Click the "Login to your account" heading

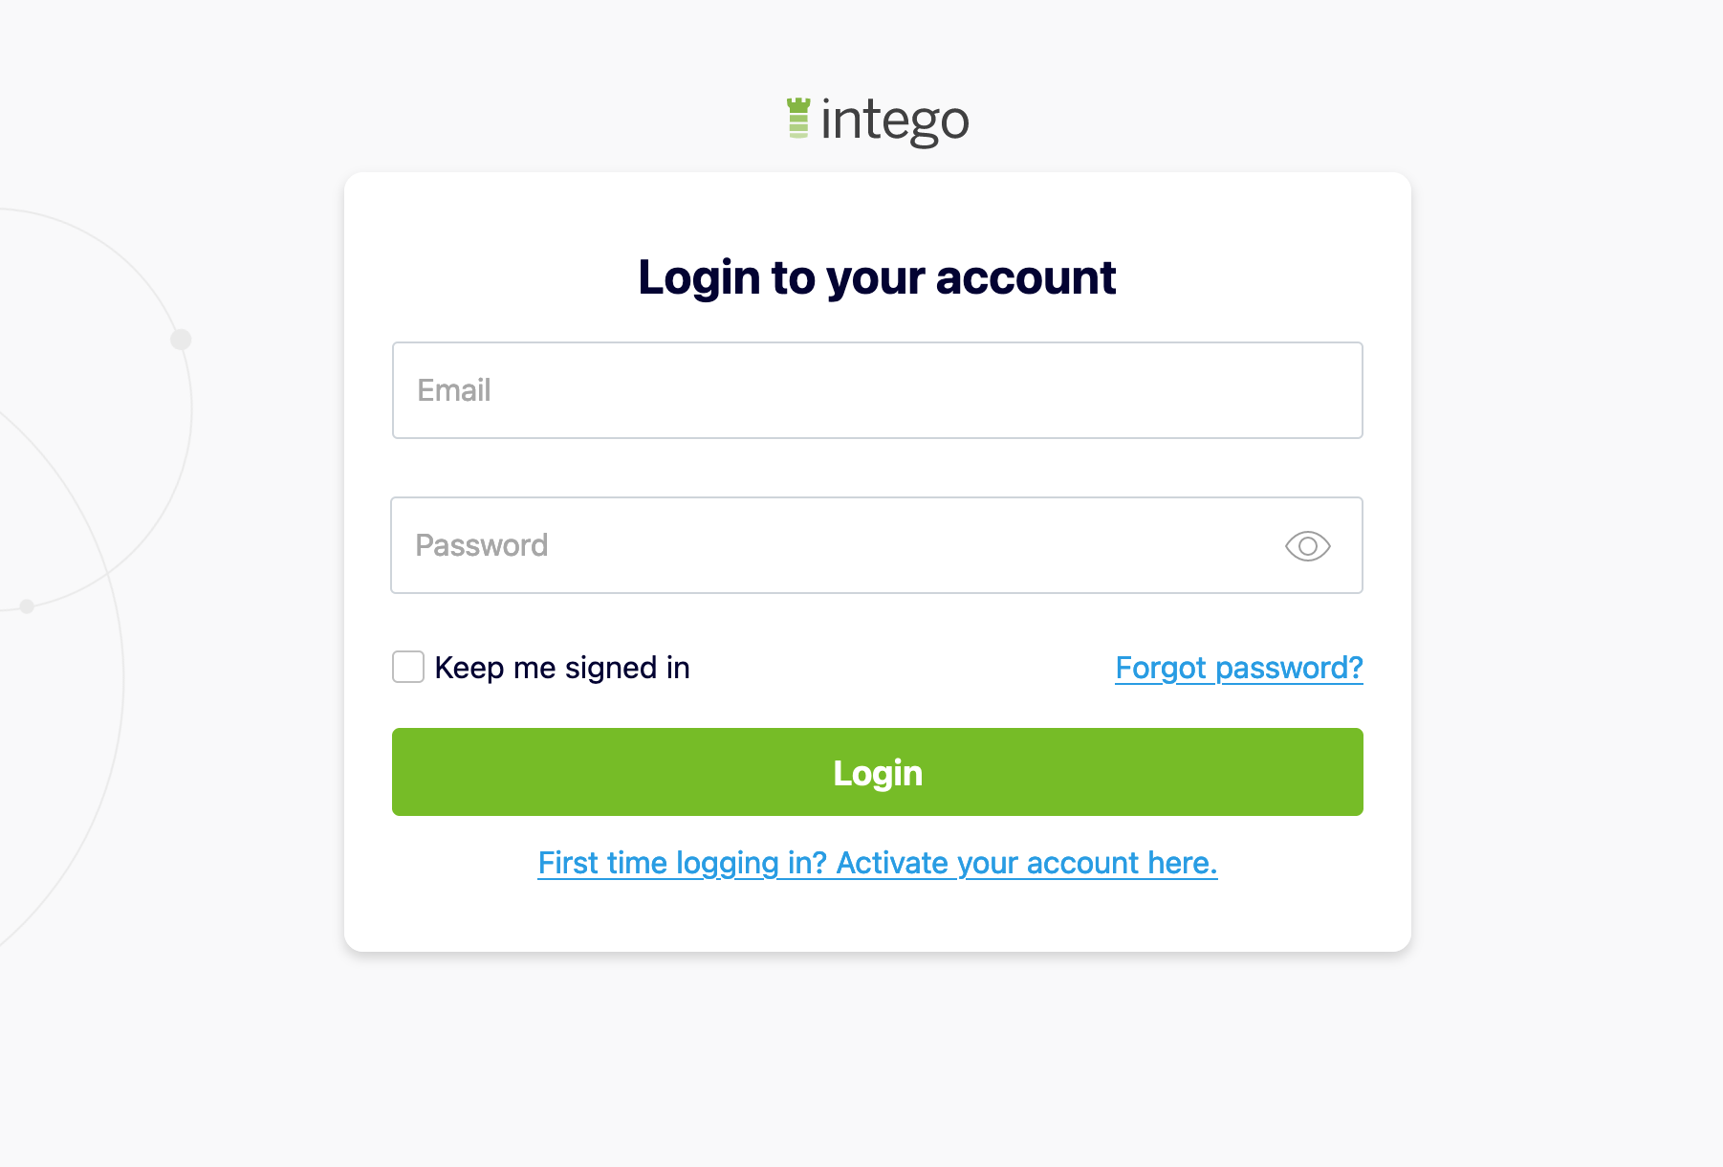[x=877, y=277]
